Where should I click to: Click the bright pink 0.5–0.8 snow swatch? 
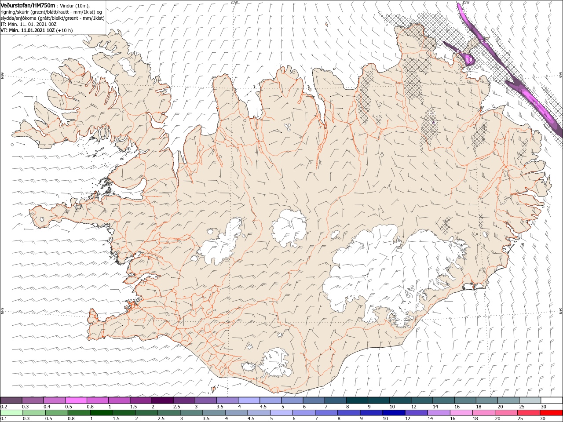click(76, 400)
